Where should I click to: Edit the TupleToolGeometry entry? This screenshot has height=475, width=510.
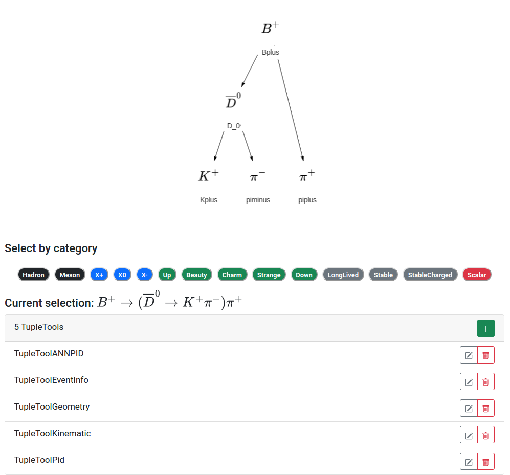469,409
